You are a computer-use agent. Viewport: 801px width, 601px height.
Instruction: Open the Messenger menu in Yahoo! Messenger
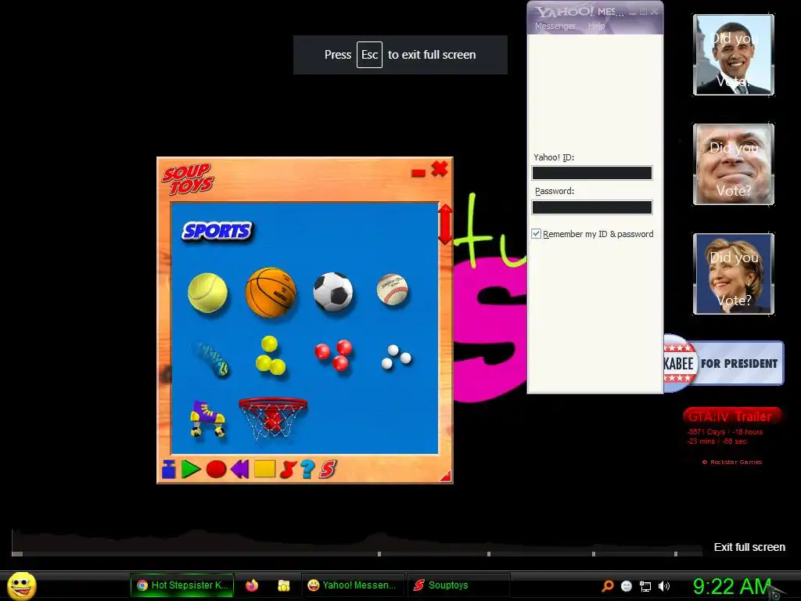coord(555,26)
